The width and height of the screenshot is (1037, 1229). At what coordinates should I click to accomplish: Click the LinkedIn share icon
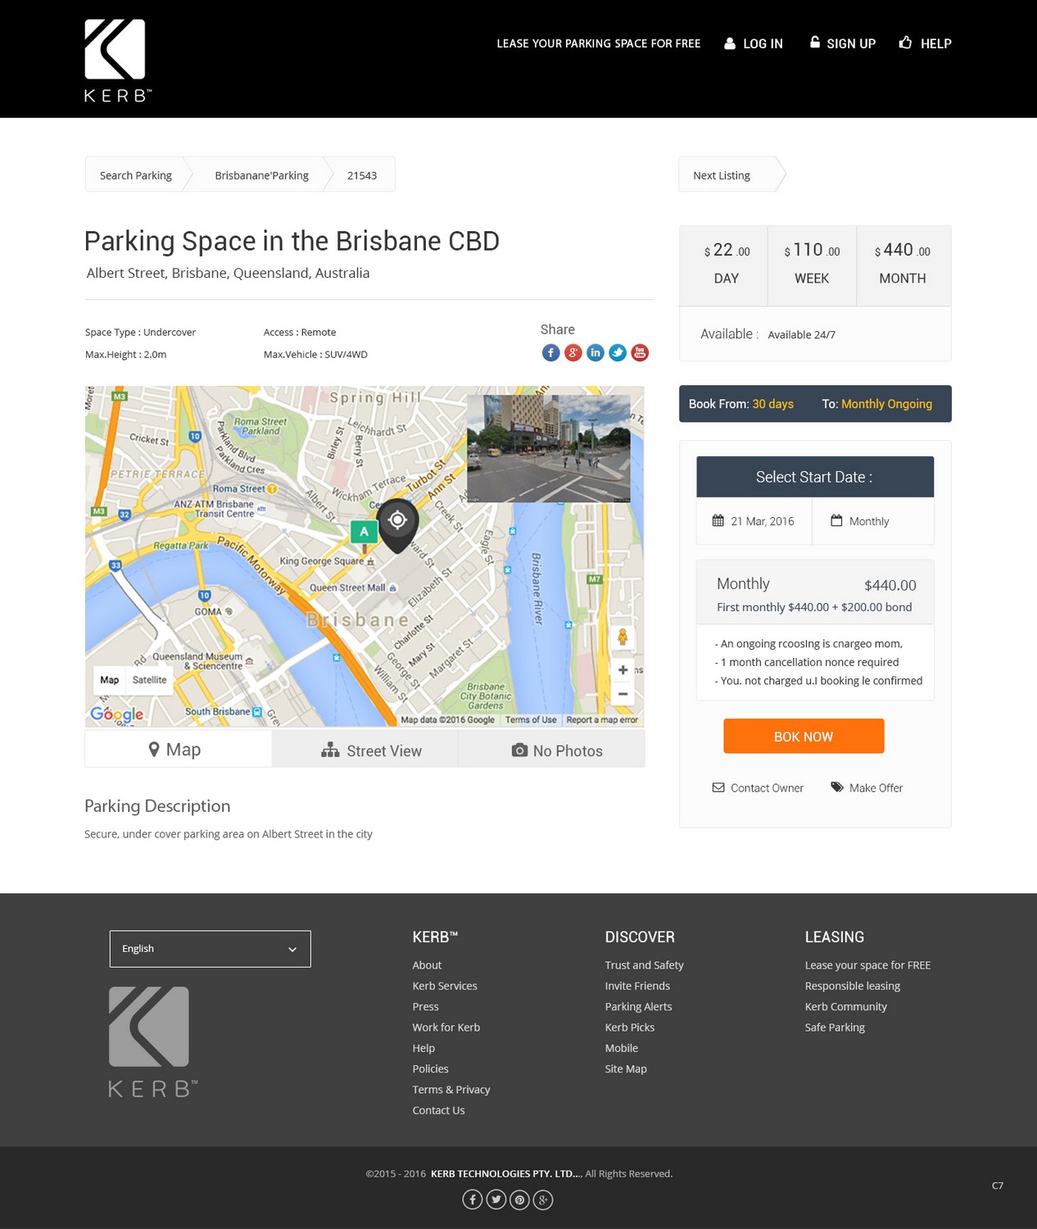pyautogui.click(x=595, y=353)
